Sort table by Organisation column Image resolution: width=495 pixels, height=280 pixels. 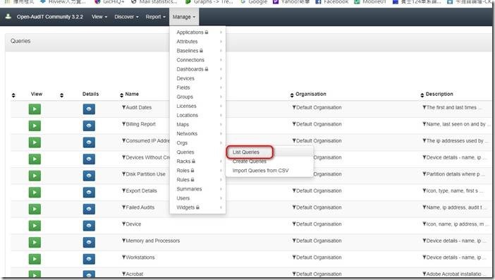(292, 95)
